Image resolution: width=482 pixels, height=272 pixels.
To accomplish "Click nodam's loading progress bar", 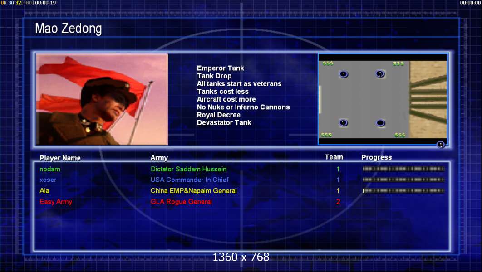I will [403, 169].
